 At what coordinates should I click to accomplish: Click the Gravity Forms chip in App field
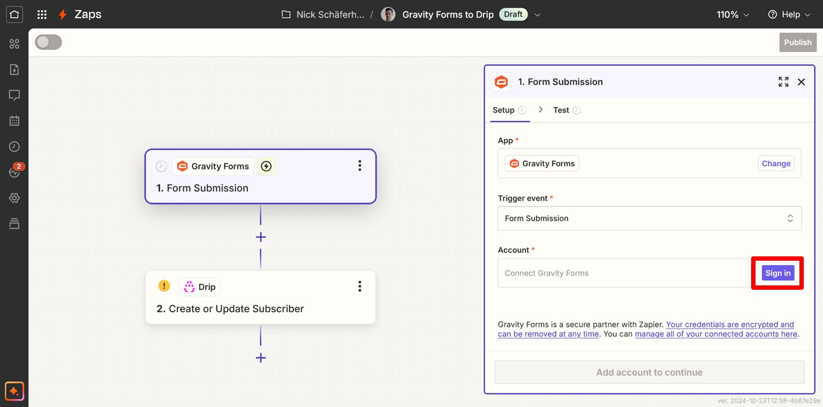[542, 163]
